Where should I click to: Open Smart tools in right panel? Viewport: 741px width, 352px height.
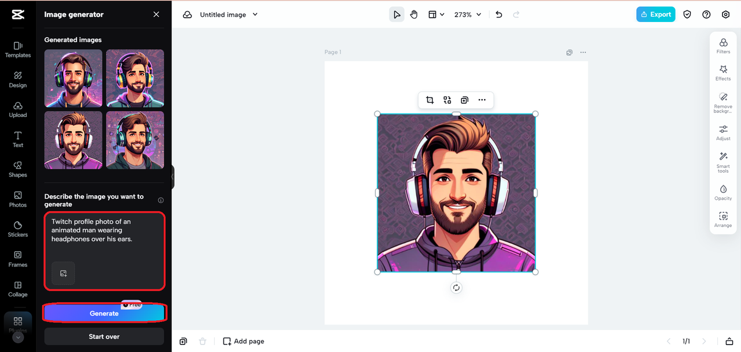[723, 162]
